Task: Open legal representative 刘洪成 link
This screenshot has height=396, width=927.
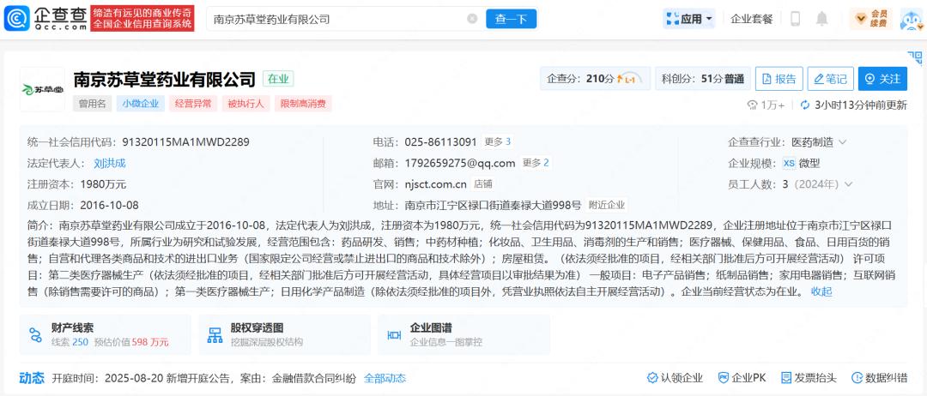Action: click(110, 164)
